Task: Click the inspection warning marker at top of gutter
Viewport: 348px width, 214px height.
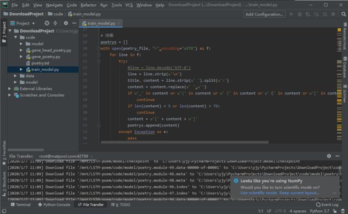Action: click(x=339, y=30)
